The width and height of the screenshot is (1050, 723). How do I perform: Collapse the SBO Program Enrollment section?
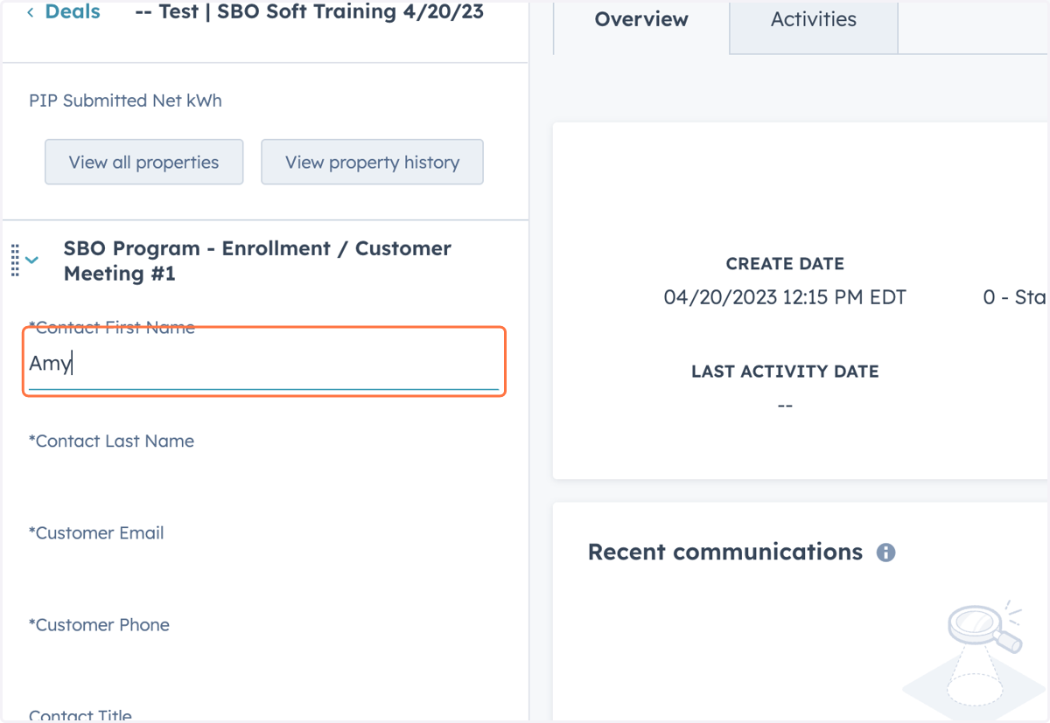coord(32,260)
